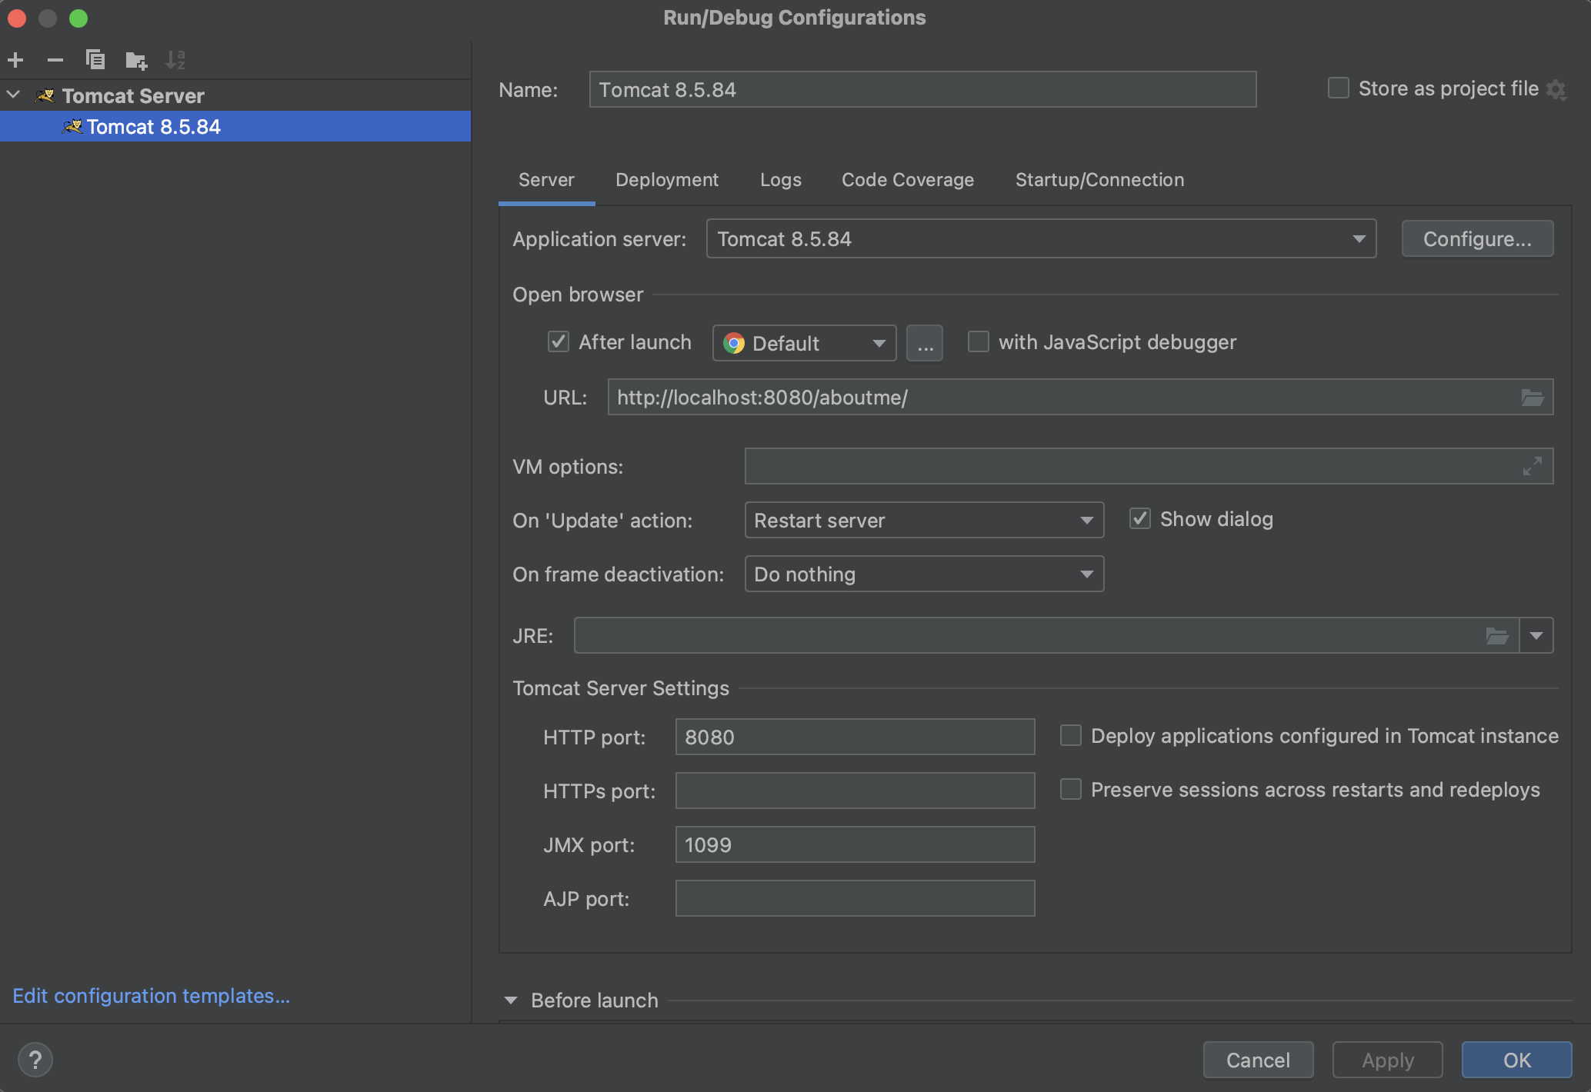Add a new configuration with plus icon
The height and width of the screenshot is (1092, 1591).
pyautogui.click(x=15, y=60)
